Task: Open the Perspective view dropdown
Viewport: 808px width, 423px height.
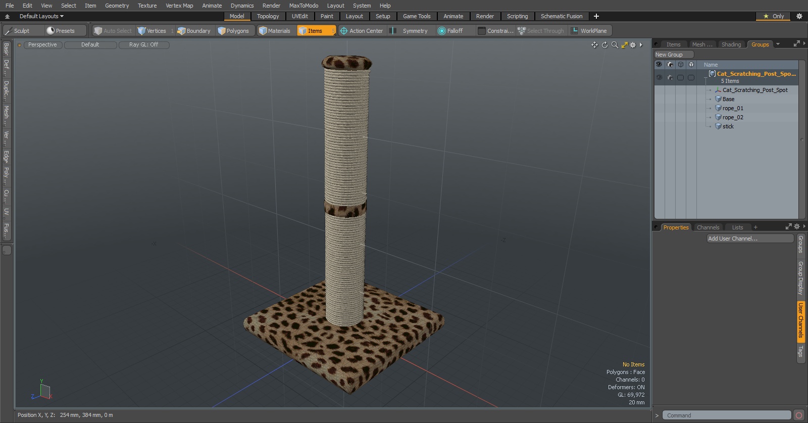Action: (42, 45)
